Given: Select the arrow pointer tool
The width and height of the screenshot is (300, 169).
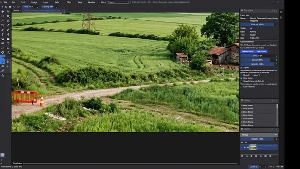Looking at the screenshot, I should click(8, 12).
